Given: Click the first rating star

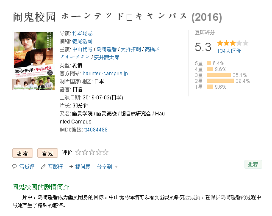Looking at the screenshot, I should (78, 152).
